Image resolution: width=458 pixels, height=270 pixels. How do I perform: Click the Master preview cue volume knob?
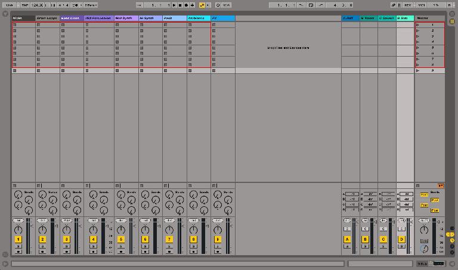pos(424,249)
